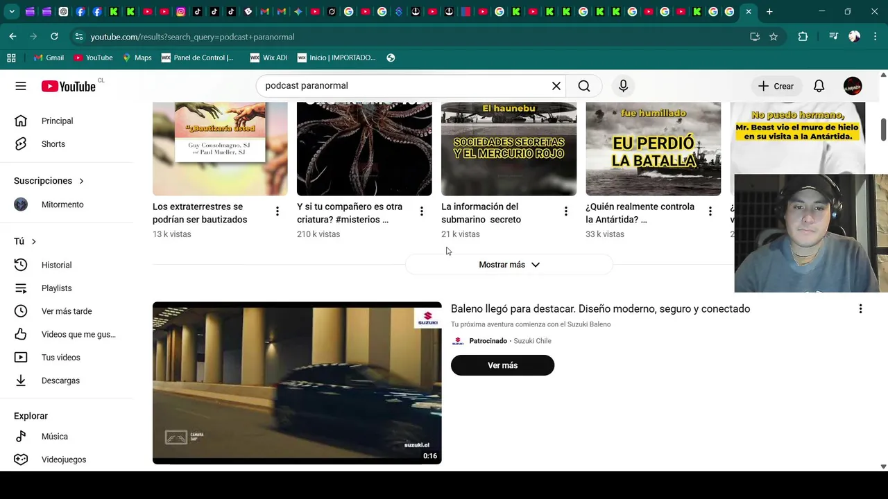This screenshot has width=888, height=499.
Task: Open Panel de Control bookmark
Action: pos(198,58)
